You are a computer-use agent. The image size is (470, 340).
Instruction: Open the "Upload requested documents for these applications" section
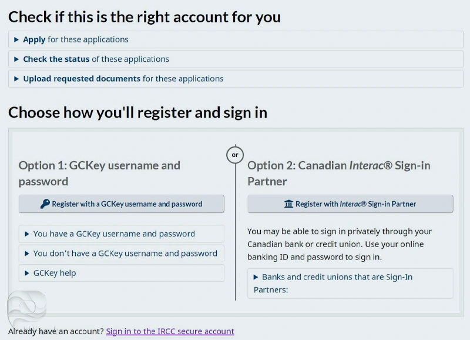[123, 79]
